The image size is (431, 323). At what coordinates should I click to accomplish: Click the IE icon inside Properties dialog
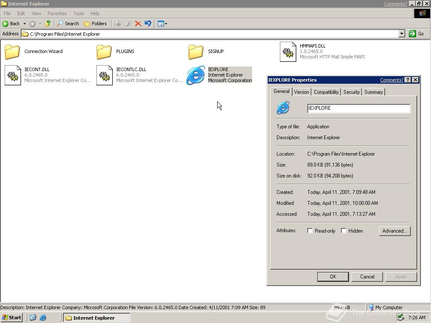tap(283, 108)
